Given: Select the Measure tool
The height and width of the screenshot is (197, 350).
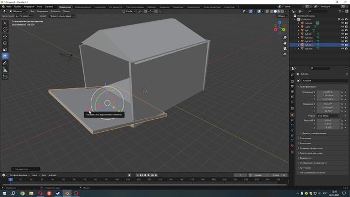Looking at the screenshot, I should pos(5,70).
